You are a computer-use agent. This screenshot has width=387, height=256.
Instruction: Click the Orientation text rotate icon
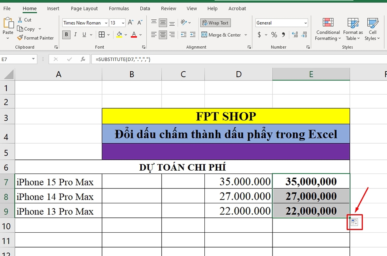(183, 23)
